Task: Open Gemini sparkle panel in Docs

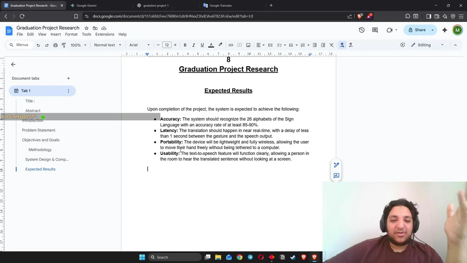Action: tap(444, 30)
